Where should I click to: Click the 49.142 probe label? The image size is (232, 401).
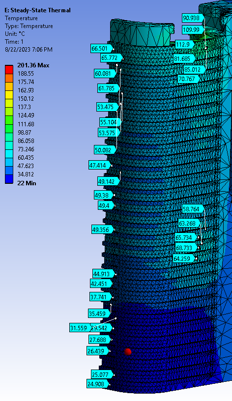point(109,181)
